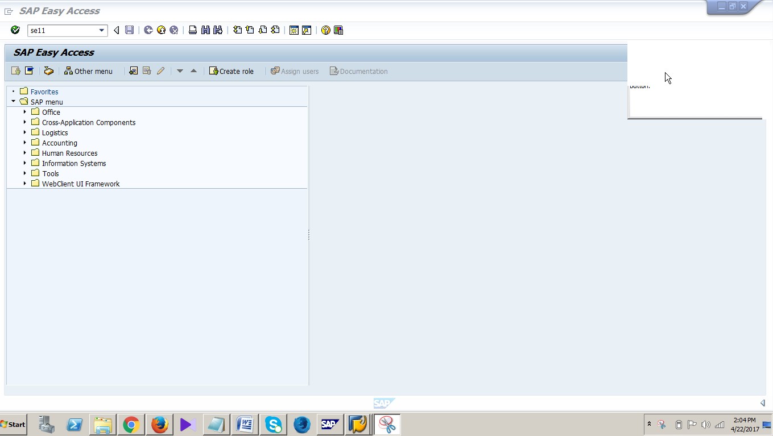Open the command field dropdown arrow
Image resolution: width=773 pixels, height=436 pixels.
[x=102, y=30]
